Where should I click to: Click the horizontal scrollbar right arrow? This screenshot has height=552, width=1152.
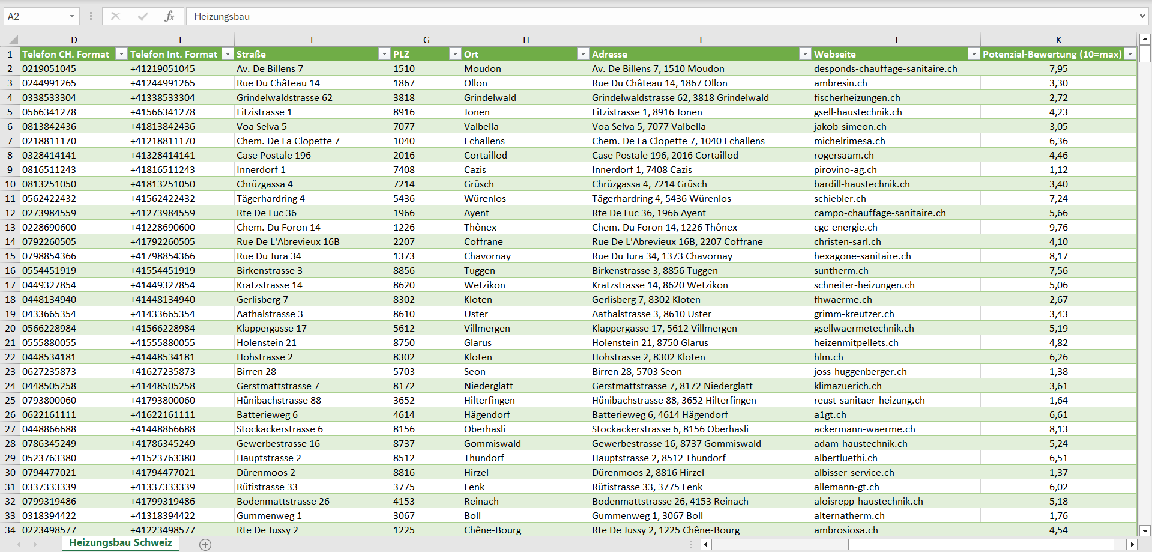pyautogui.click(x=1132, y=545)
